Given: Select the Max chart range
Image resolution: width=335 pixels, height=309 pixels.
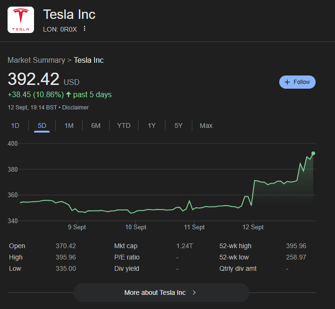Looking at the screenshot, I should click(x=206, y=125).
